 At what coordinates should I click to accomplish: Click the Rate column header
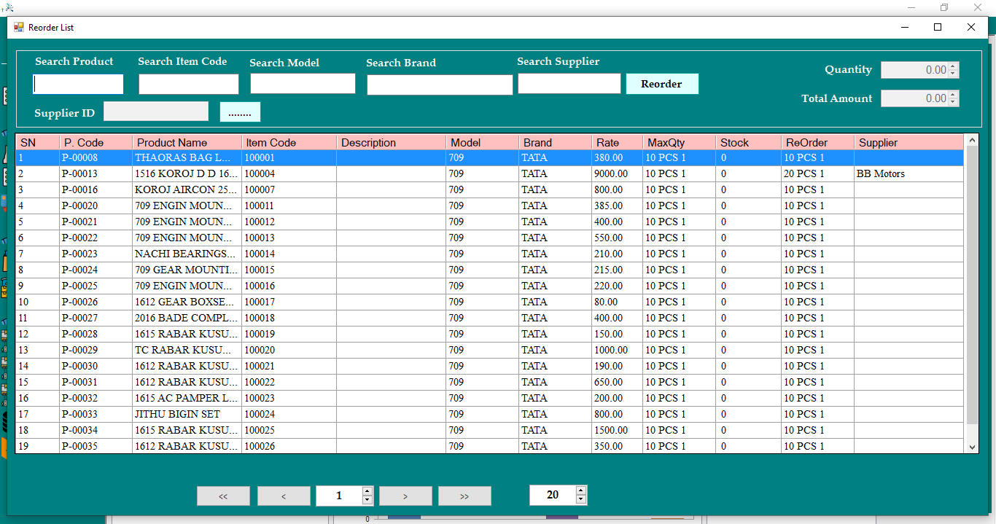coord(616,143)
